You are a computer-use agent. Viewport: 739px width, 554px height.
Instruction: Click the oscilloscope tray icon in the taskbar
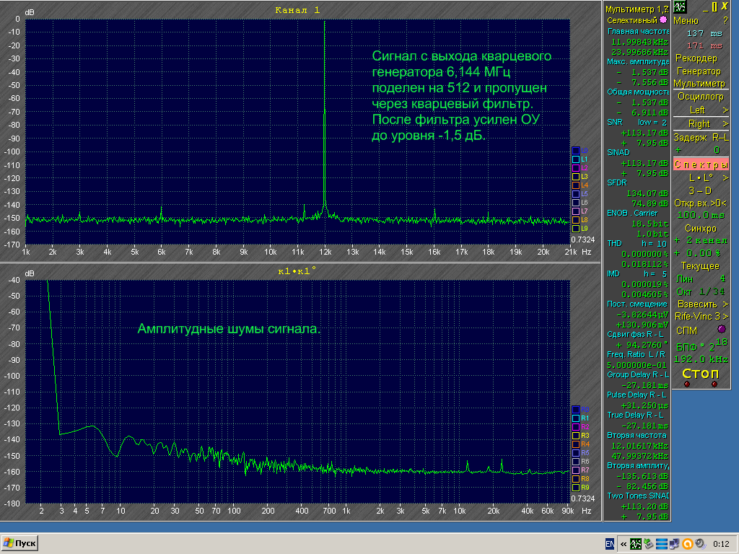(x=635, y=544)
